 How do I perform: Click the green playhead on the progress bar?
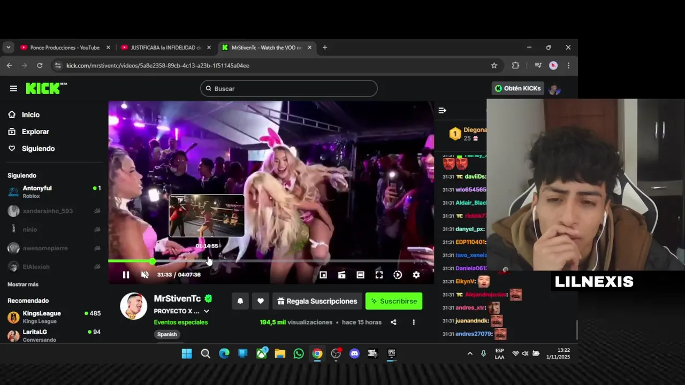click(x=153, y=261)
